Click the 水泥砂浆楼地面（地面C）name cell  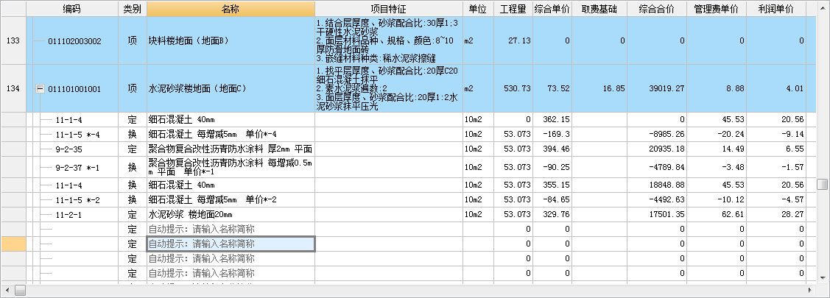231,89
